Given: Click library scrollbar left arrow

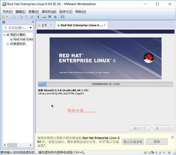Looking at the screenshot, I should (x=5, y=145).
